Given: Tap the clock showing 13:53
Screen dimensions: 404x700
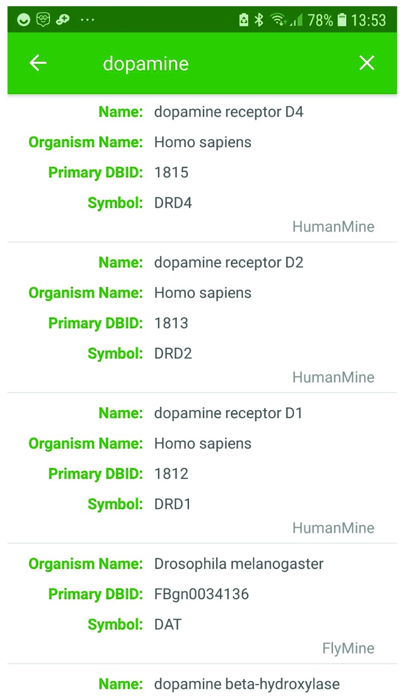Looking at the screenshot, I should (368, 20).
